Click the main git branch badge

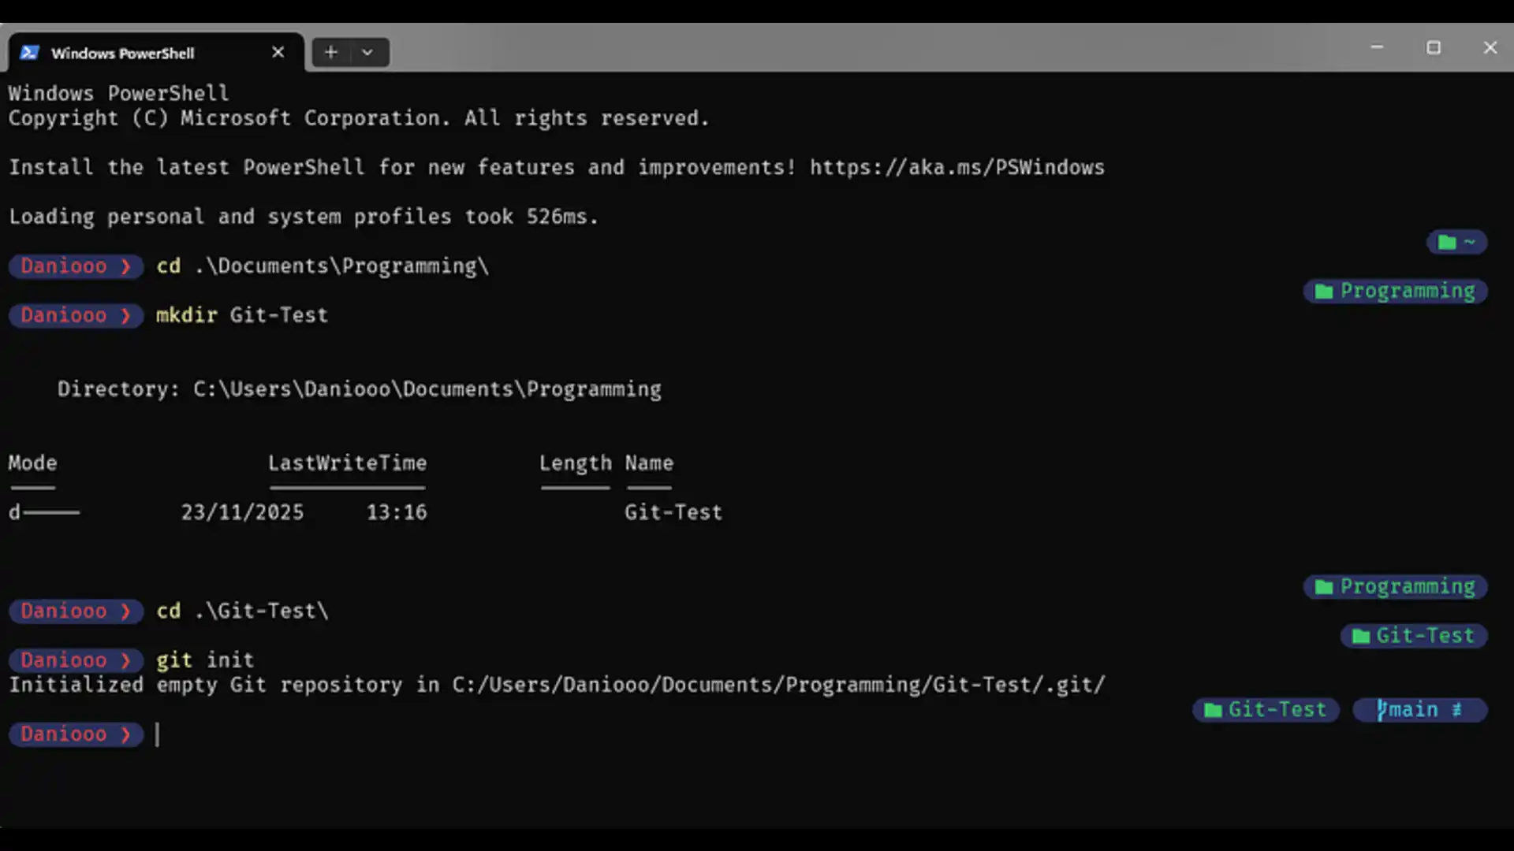click(x=1420, y=710)
